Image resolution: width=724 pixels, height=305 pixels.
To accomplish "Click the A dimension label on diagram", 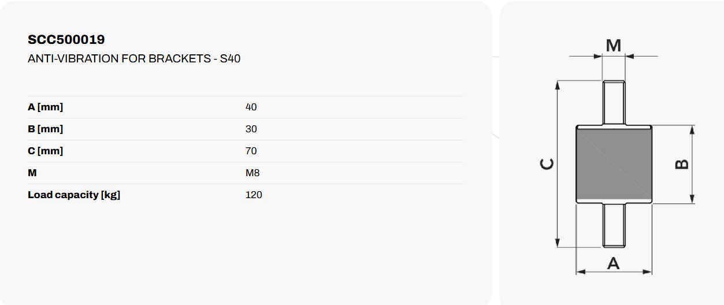I will [x=613, y=264].
